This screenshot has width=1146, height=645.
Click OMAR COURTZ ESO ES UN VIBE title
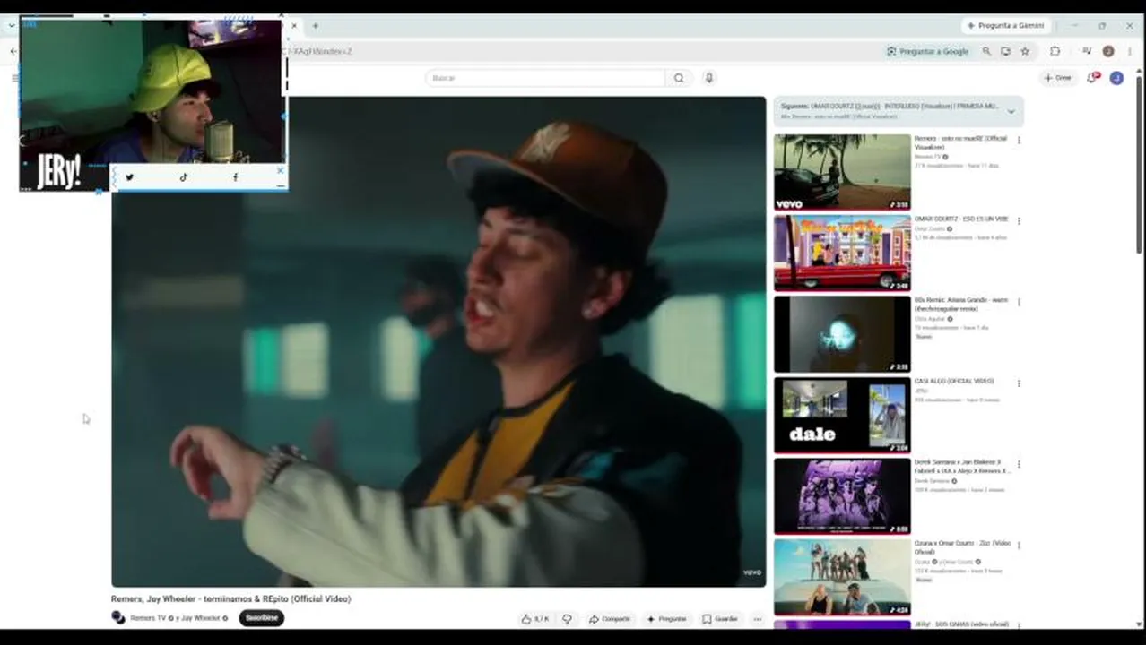point(961,219)
